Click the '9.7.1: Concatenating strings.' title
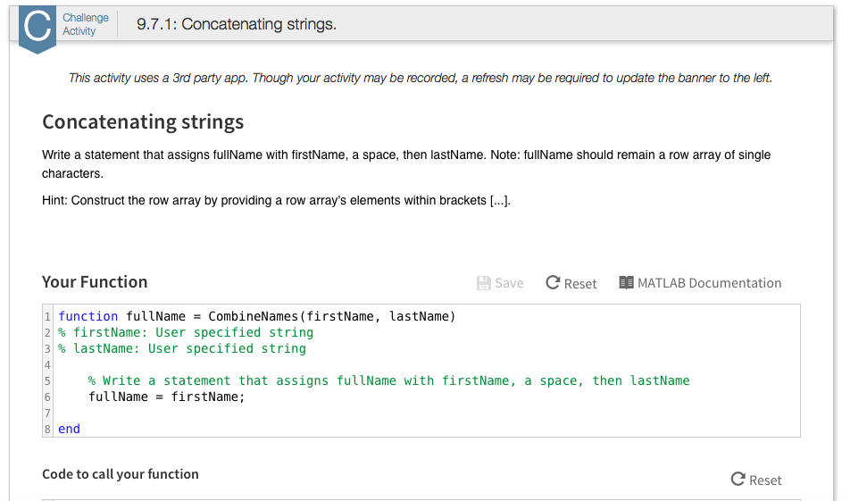This screenshot has height=501, width=850. click(237, 24)
